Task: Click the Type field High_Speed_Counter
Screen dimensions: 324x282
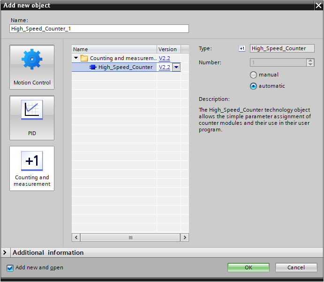Action: coord(282,48)
